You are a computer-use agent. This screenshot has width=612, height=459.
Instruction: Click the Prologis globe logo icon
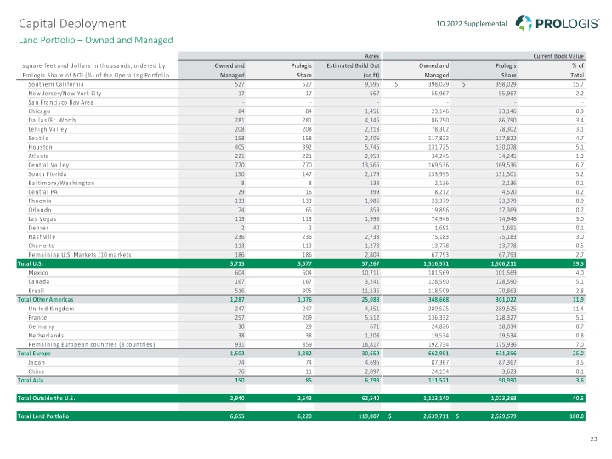[524, 23]
